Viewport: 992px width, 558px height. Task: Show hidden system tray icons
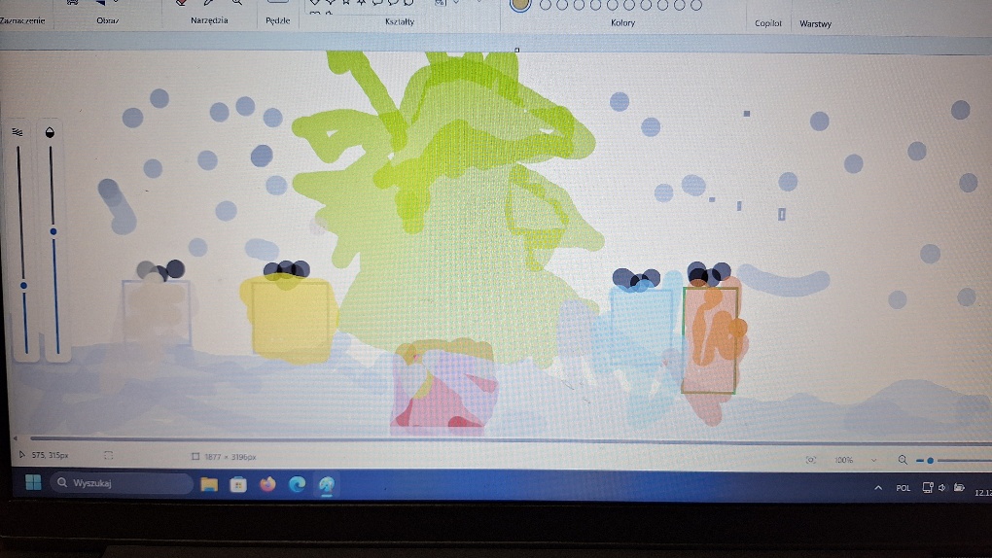[878, 488]
